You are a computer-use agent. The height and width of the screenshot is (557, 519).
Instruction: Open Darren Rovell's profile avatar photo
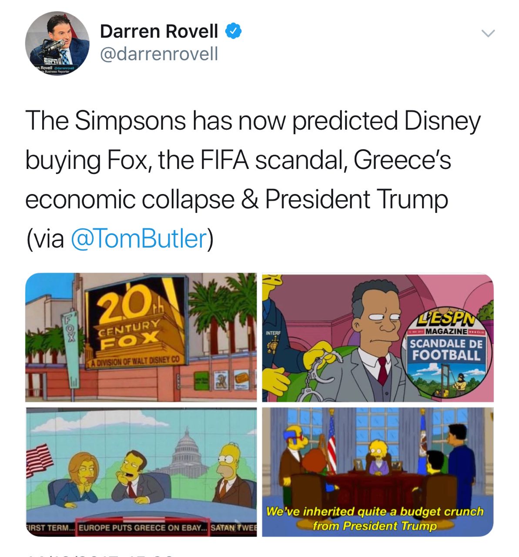pyautogui.click(x=57, y=43)
